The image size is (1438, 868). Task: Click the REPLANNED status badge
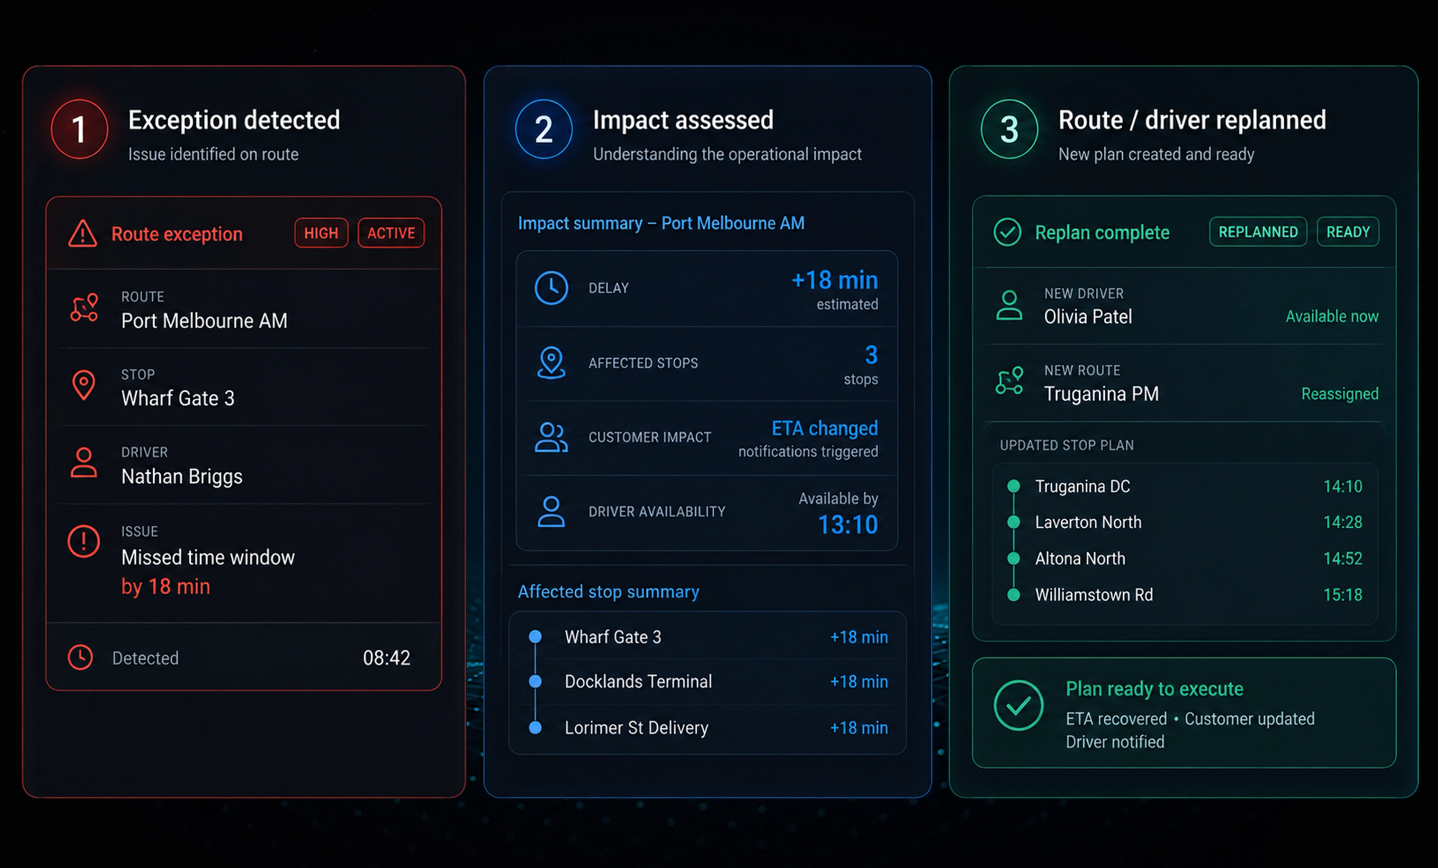click(1258, 232)
